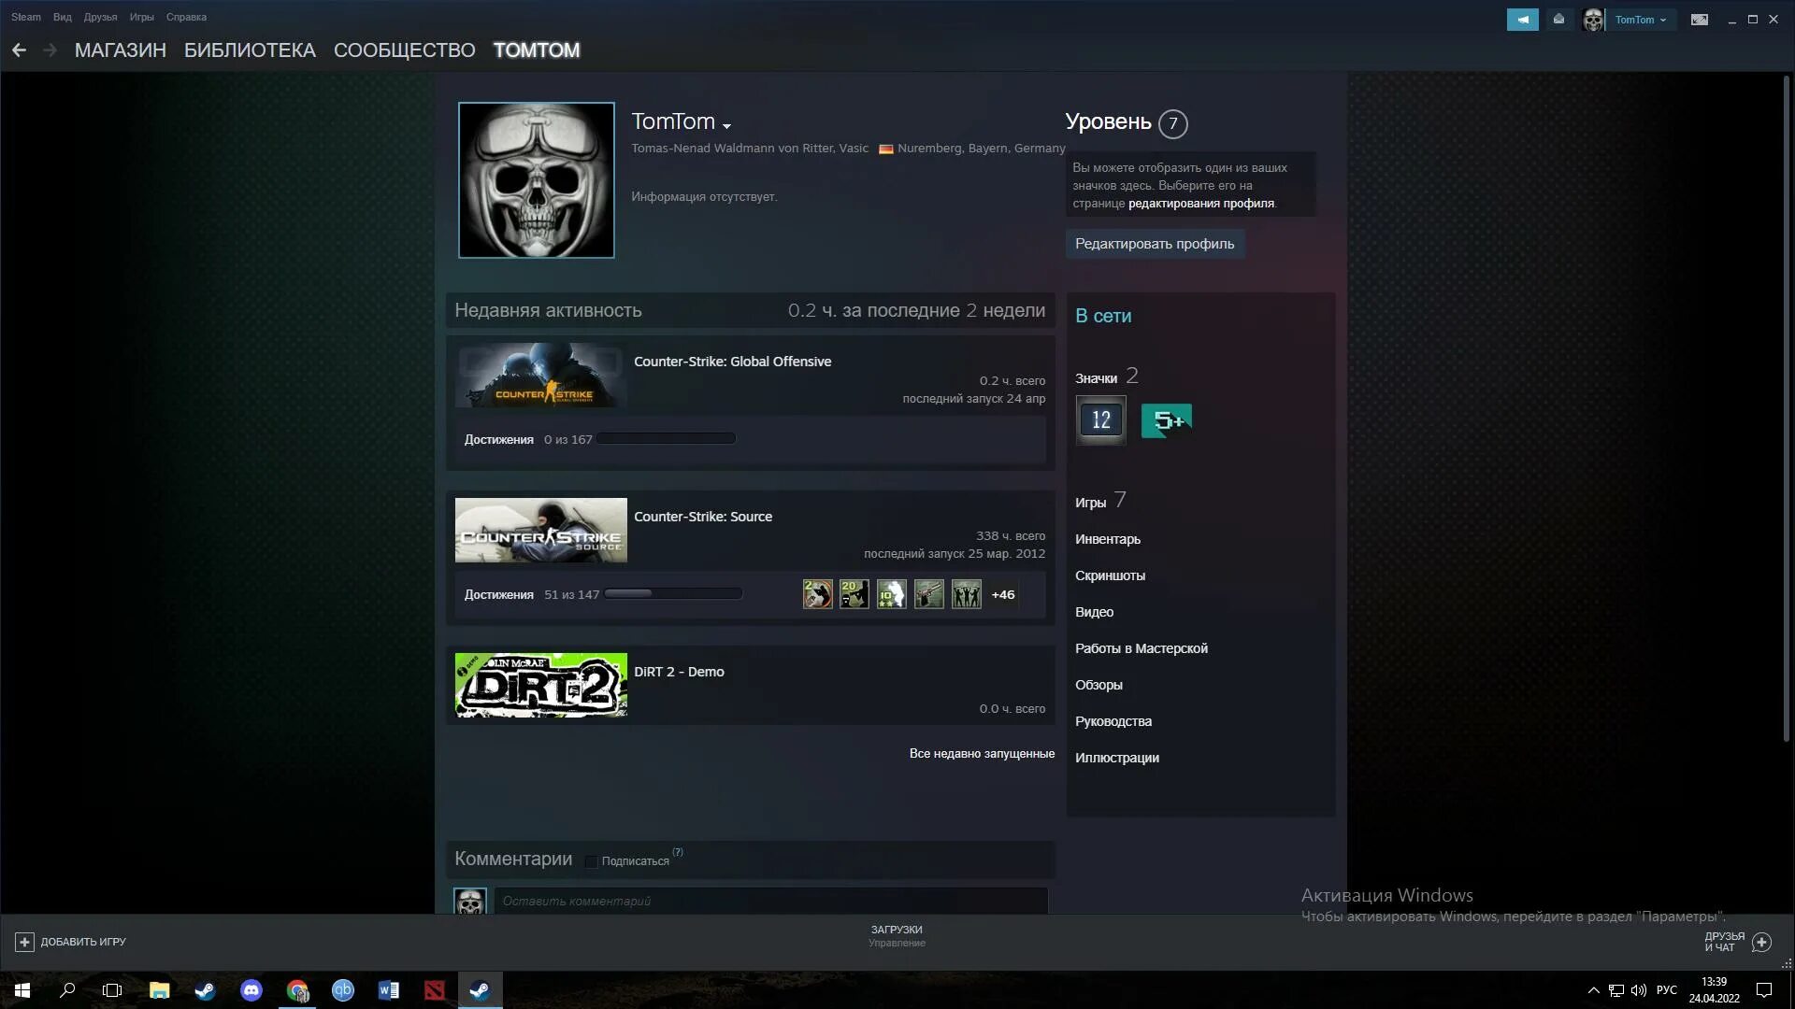Viewport: 1795px width, 1009px height.
Task: Open Friends and Chat plus icon
Action: (x=1761, y=942)
